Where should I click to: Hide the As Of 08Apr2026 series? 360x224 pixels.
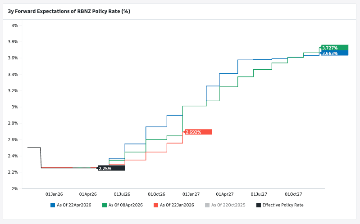coord(126,205)
